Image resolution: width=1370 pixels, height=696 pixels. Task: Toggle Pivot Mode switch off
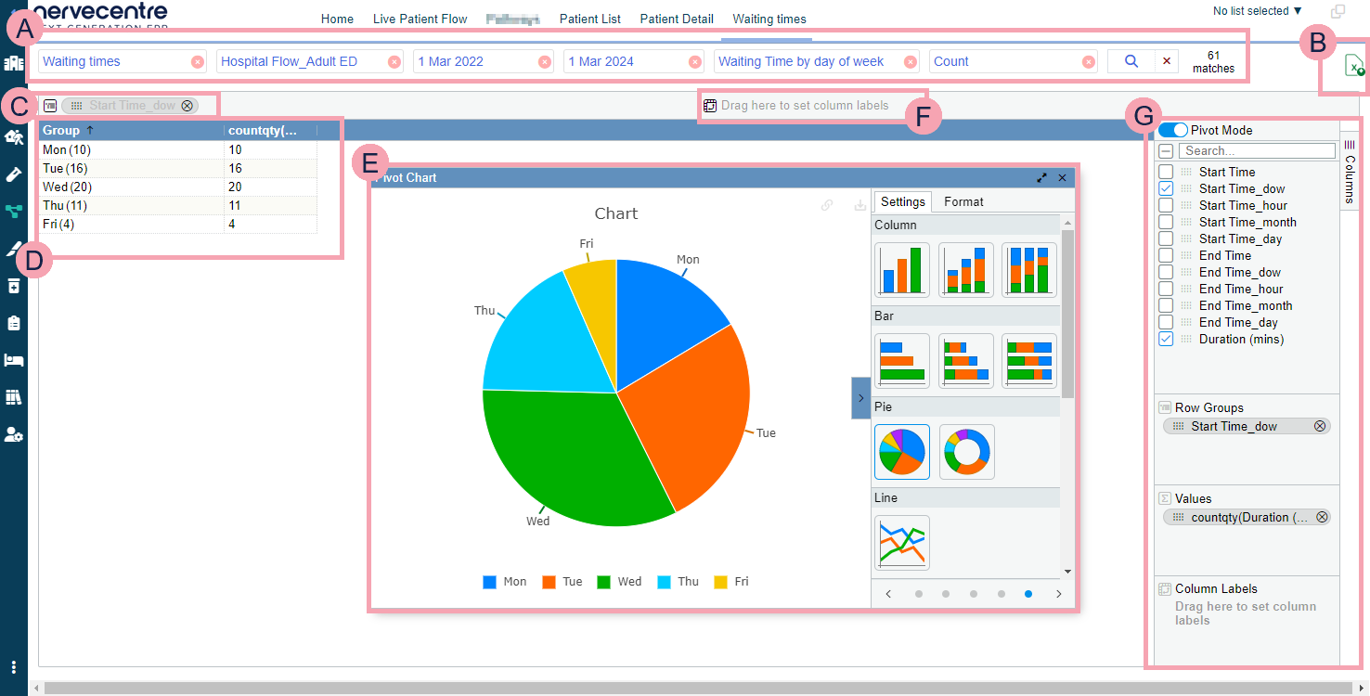pos(1172,131)
